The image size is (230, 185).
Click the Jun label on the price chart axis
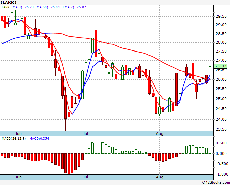(18, 133)
